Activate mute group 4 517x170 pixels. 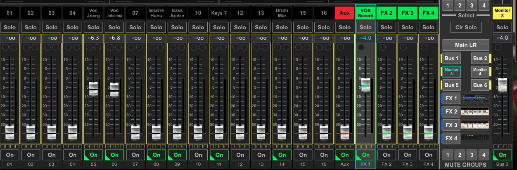pyautogui.click(x=484, y=155)
